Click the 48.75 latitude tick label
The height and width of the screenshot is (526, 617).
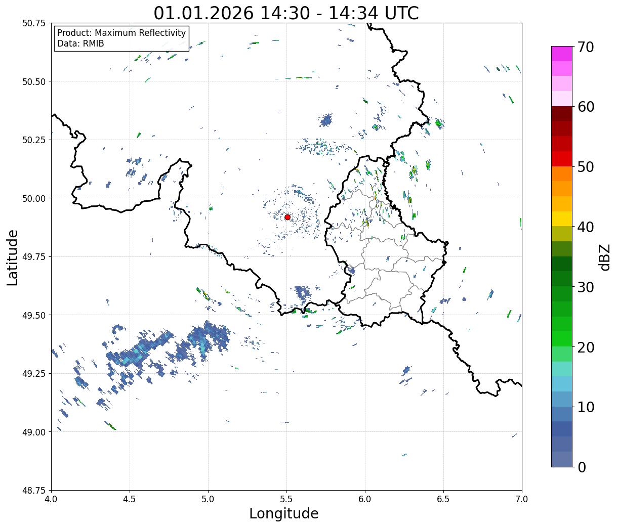[x=34, y=491]
